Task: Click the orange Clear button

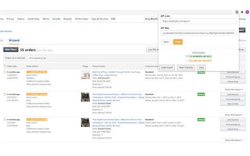Action: (178, 42)
